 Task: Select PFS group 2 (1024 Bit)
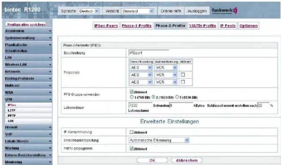pos(153,97)
